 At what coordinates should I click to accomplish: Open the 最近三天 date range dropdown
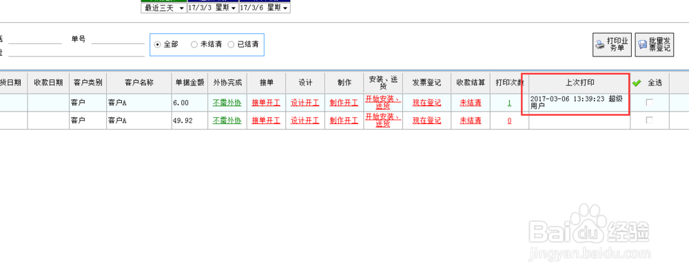coord(164,8)
